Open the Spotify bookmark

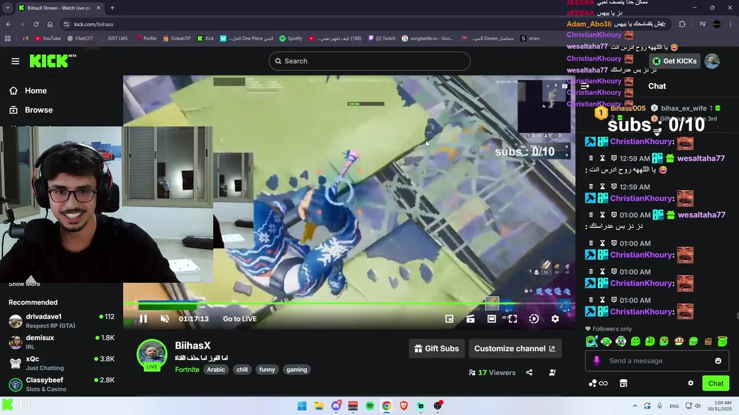291,39
